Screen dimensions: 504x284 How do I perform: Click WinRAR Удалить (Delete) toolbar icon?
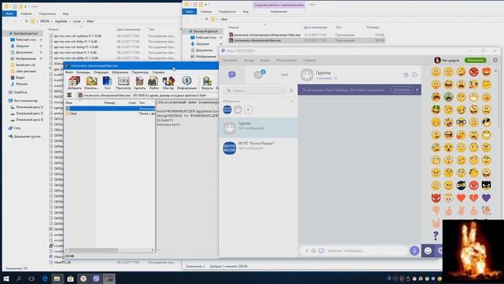139,83
